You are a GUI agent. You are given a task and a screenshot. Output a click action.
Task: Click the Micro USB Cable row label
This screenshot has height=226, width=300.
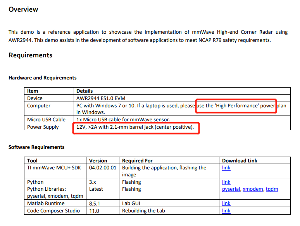coord(46,120)
